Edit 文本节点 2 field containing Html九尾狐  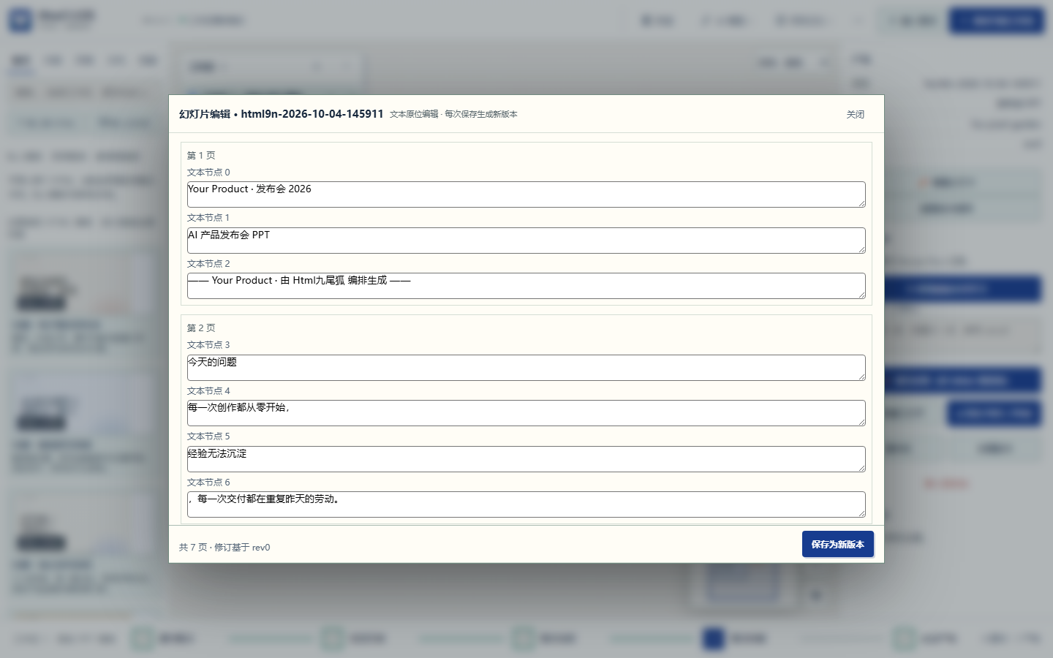pyautogui.click(x=526, y=286)
